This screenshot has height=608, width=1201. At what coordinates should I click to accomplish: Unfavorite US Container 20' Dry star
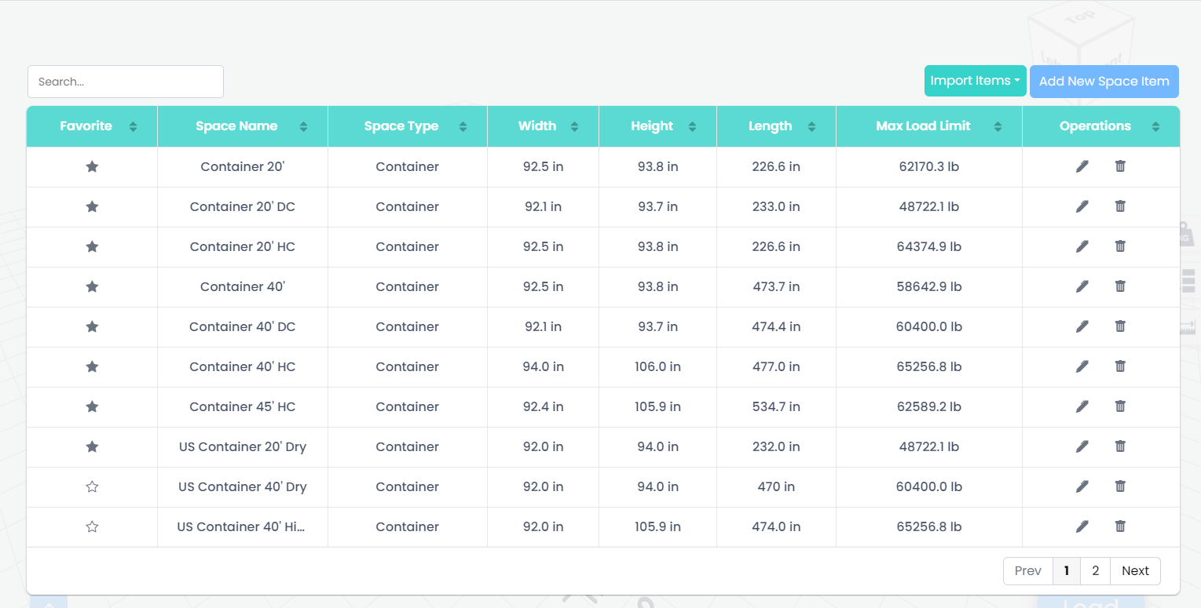pos(92,446)
